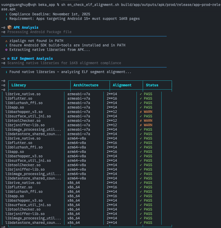
Task: Click the orange X beside libbarhopper_v3.so WARN
Action: pos(141,112)
